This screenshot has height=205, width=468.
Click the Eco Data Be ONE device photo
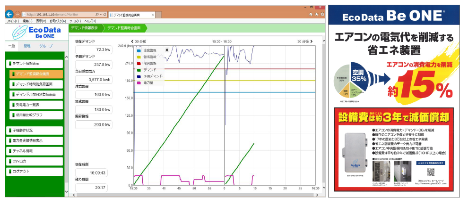tap(355, 153)
